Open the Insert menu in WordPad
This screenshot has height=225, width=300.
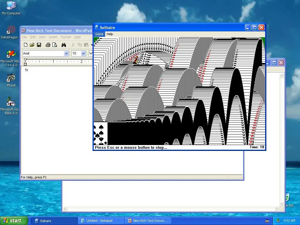click(x=53, y=37)
